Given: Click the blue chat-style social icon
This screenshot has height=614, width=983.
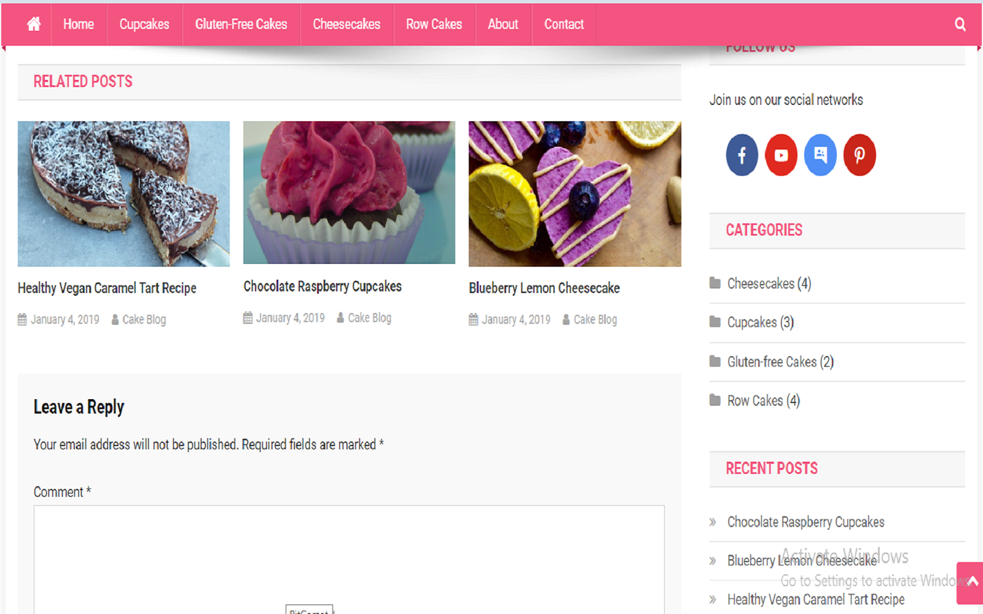Looking at the screenshot, I should [820, 155].
